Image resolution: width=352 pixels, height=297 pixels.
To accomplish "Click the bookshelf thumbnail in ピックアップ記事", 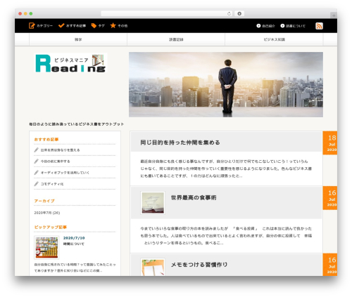I will point(46,247).
